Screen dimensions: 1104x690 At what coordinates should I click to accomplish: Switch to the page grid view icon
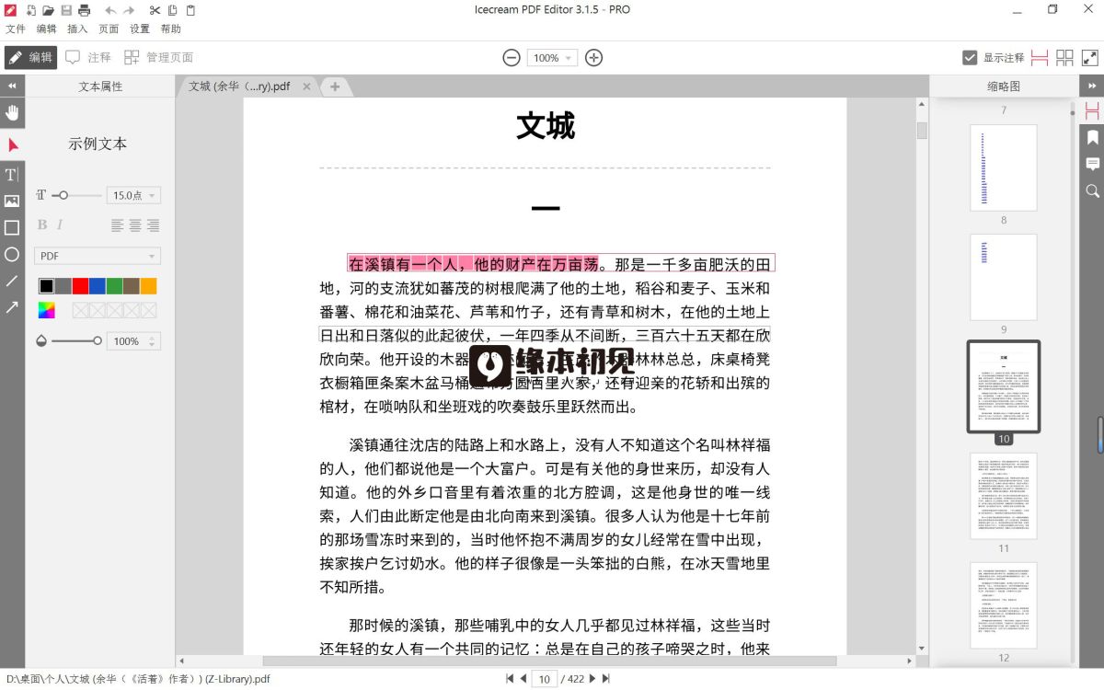1064,58
